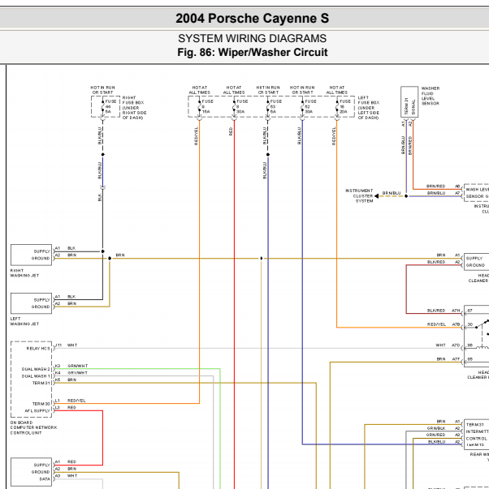Click the 30A fuse 52 label
The width and height of the screenshot is (489, 489).
[310, 106]
